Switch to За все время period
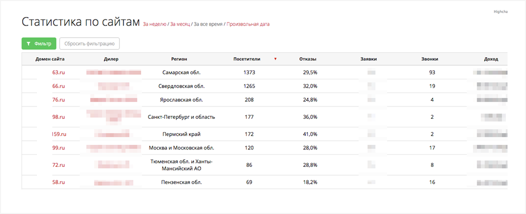Image resolution: width=526 pixels, height=214 pixels. (x=208, y=24)
